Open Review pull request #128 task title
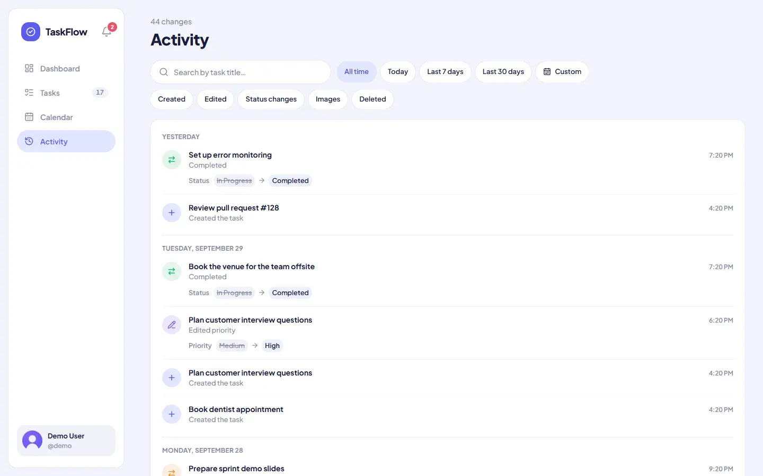Viewport: 763px width, 476px height. point(234,208)
